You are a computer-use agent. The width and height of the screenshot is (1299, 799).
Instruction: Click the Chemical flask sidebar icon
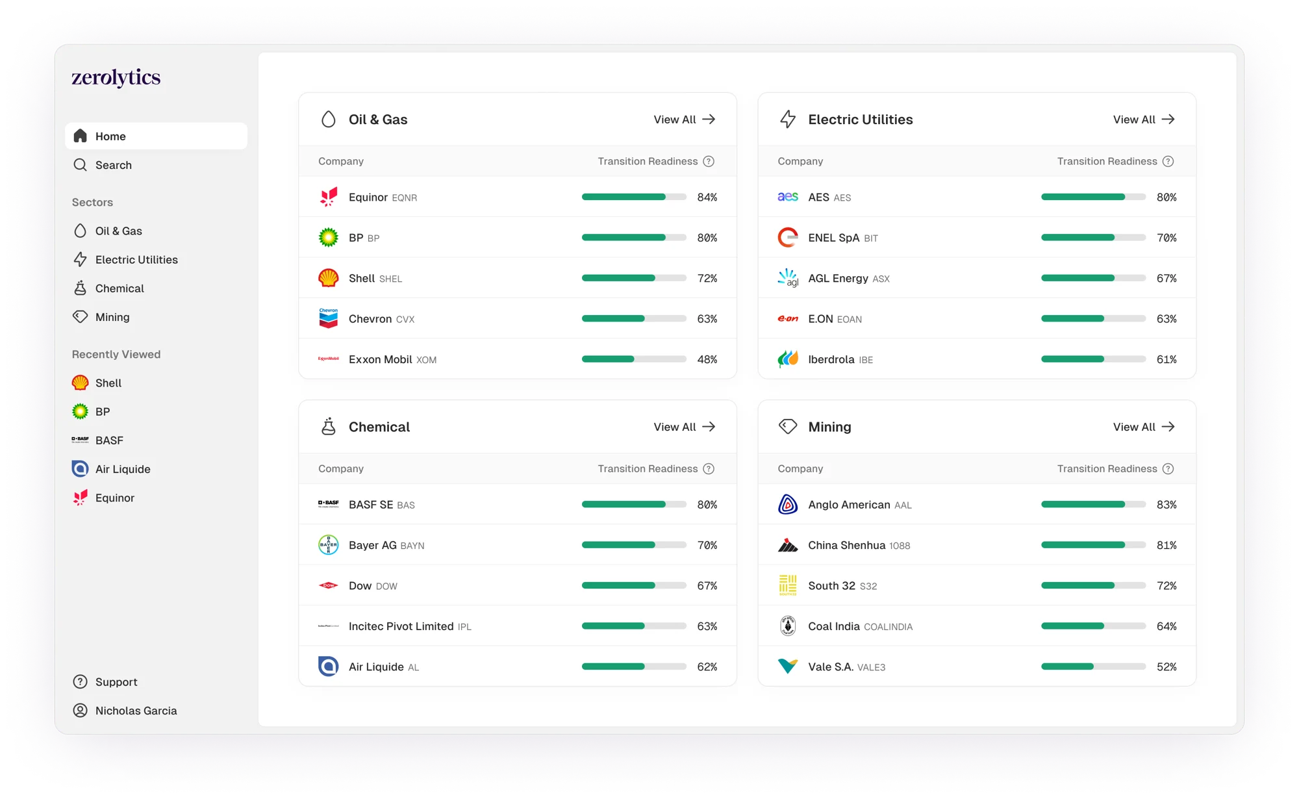[x=80, y=288]
